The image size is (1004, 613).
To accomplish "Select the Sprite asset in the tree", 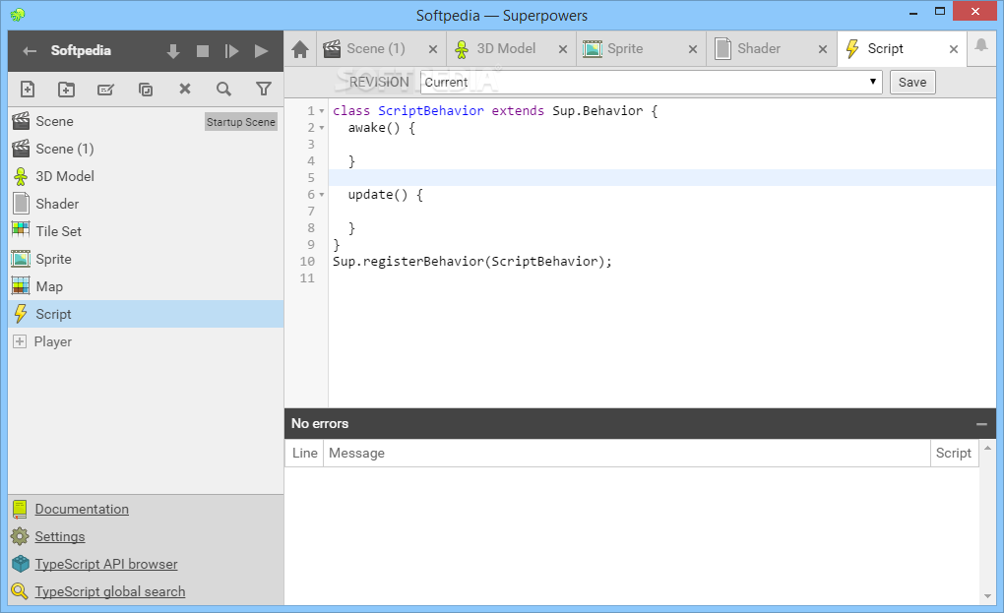I will coord(146,259).
